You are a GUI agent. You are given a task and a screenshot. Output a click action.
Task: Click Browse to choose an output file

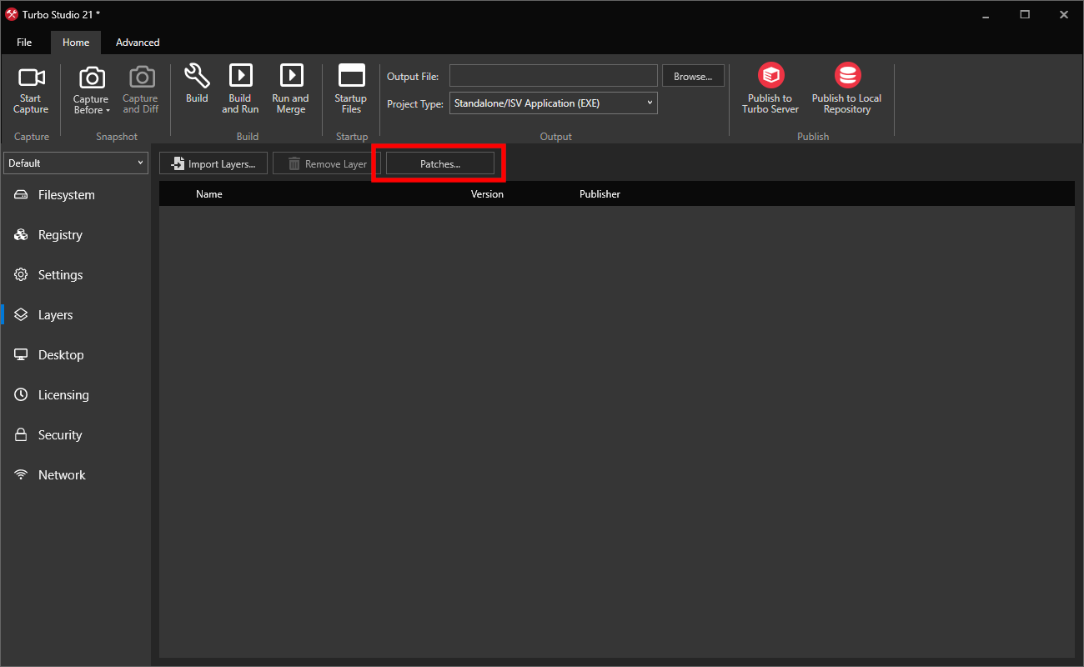click(x=693, y=75)
